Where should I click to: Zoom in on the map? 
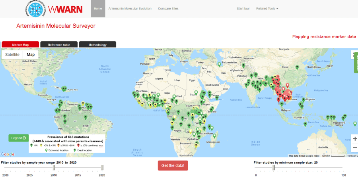[x=354, y=139]
